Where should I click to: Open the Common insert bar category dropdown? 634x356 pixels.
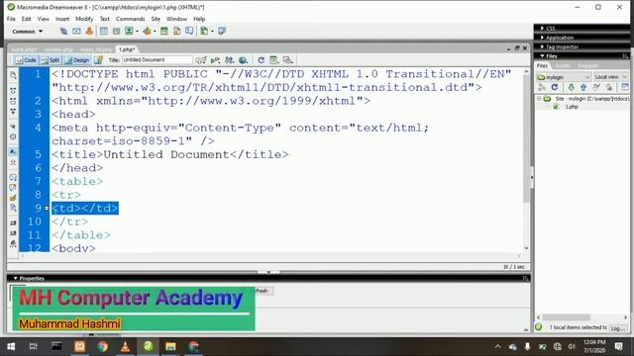27,32
